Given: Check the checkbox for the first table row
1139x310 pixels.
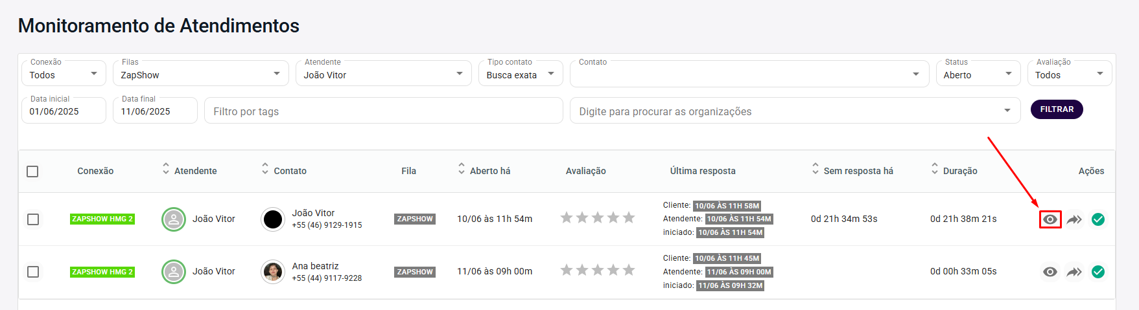Looking at the screenshot, I should point(33,219).
